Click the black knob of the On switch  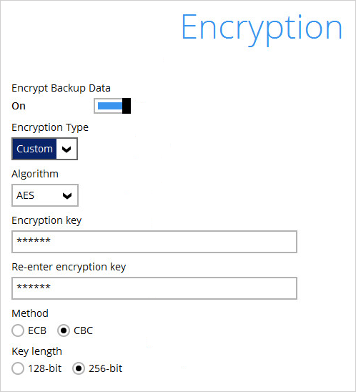point(127,106)
